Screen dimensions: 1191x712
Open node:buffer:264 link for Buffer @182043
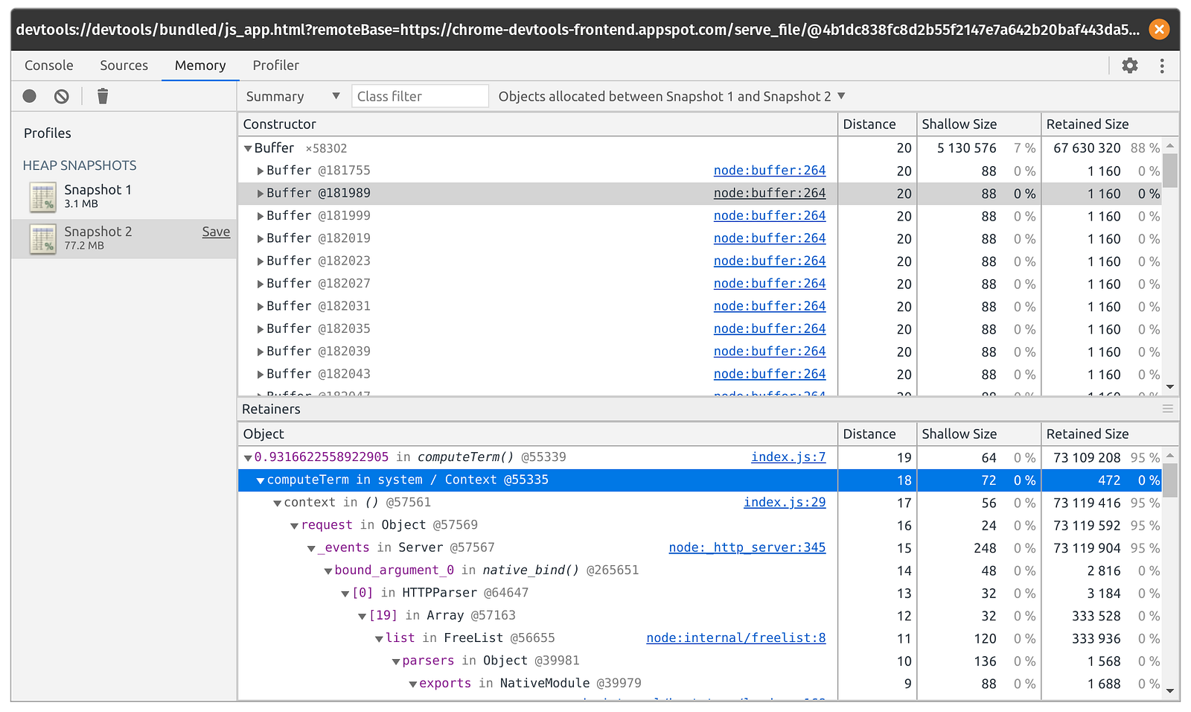point(770,374)
